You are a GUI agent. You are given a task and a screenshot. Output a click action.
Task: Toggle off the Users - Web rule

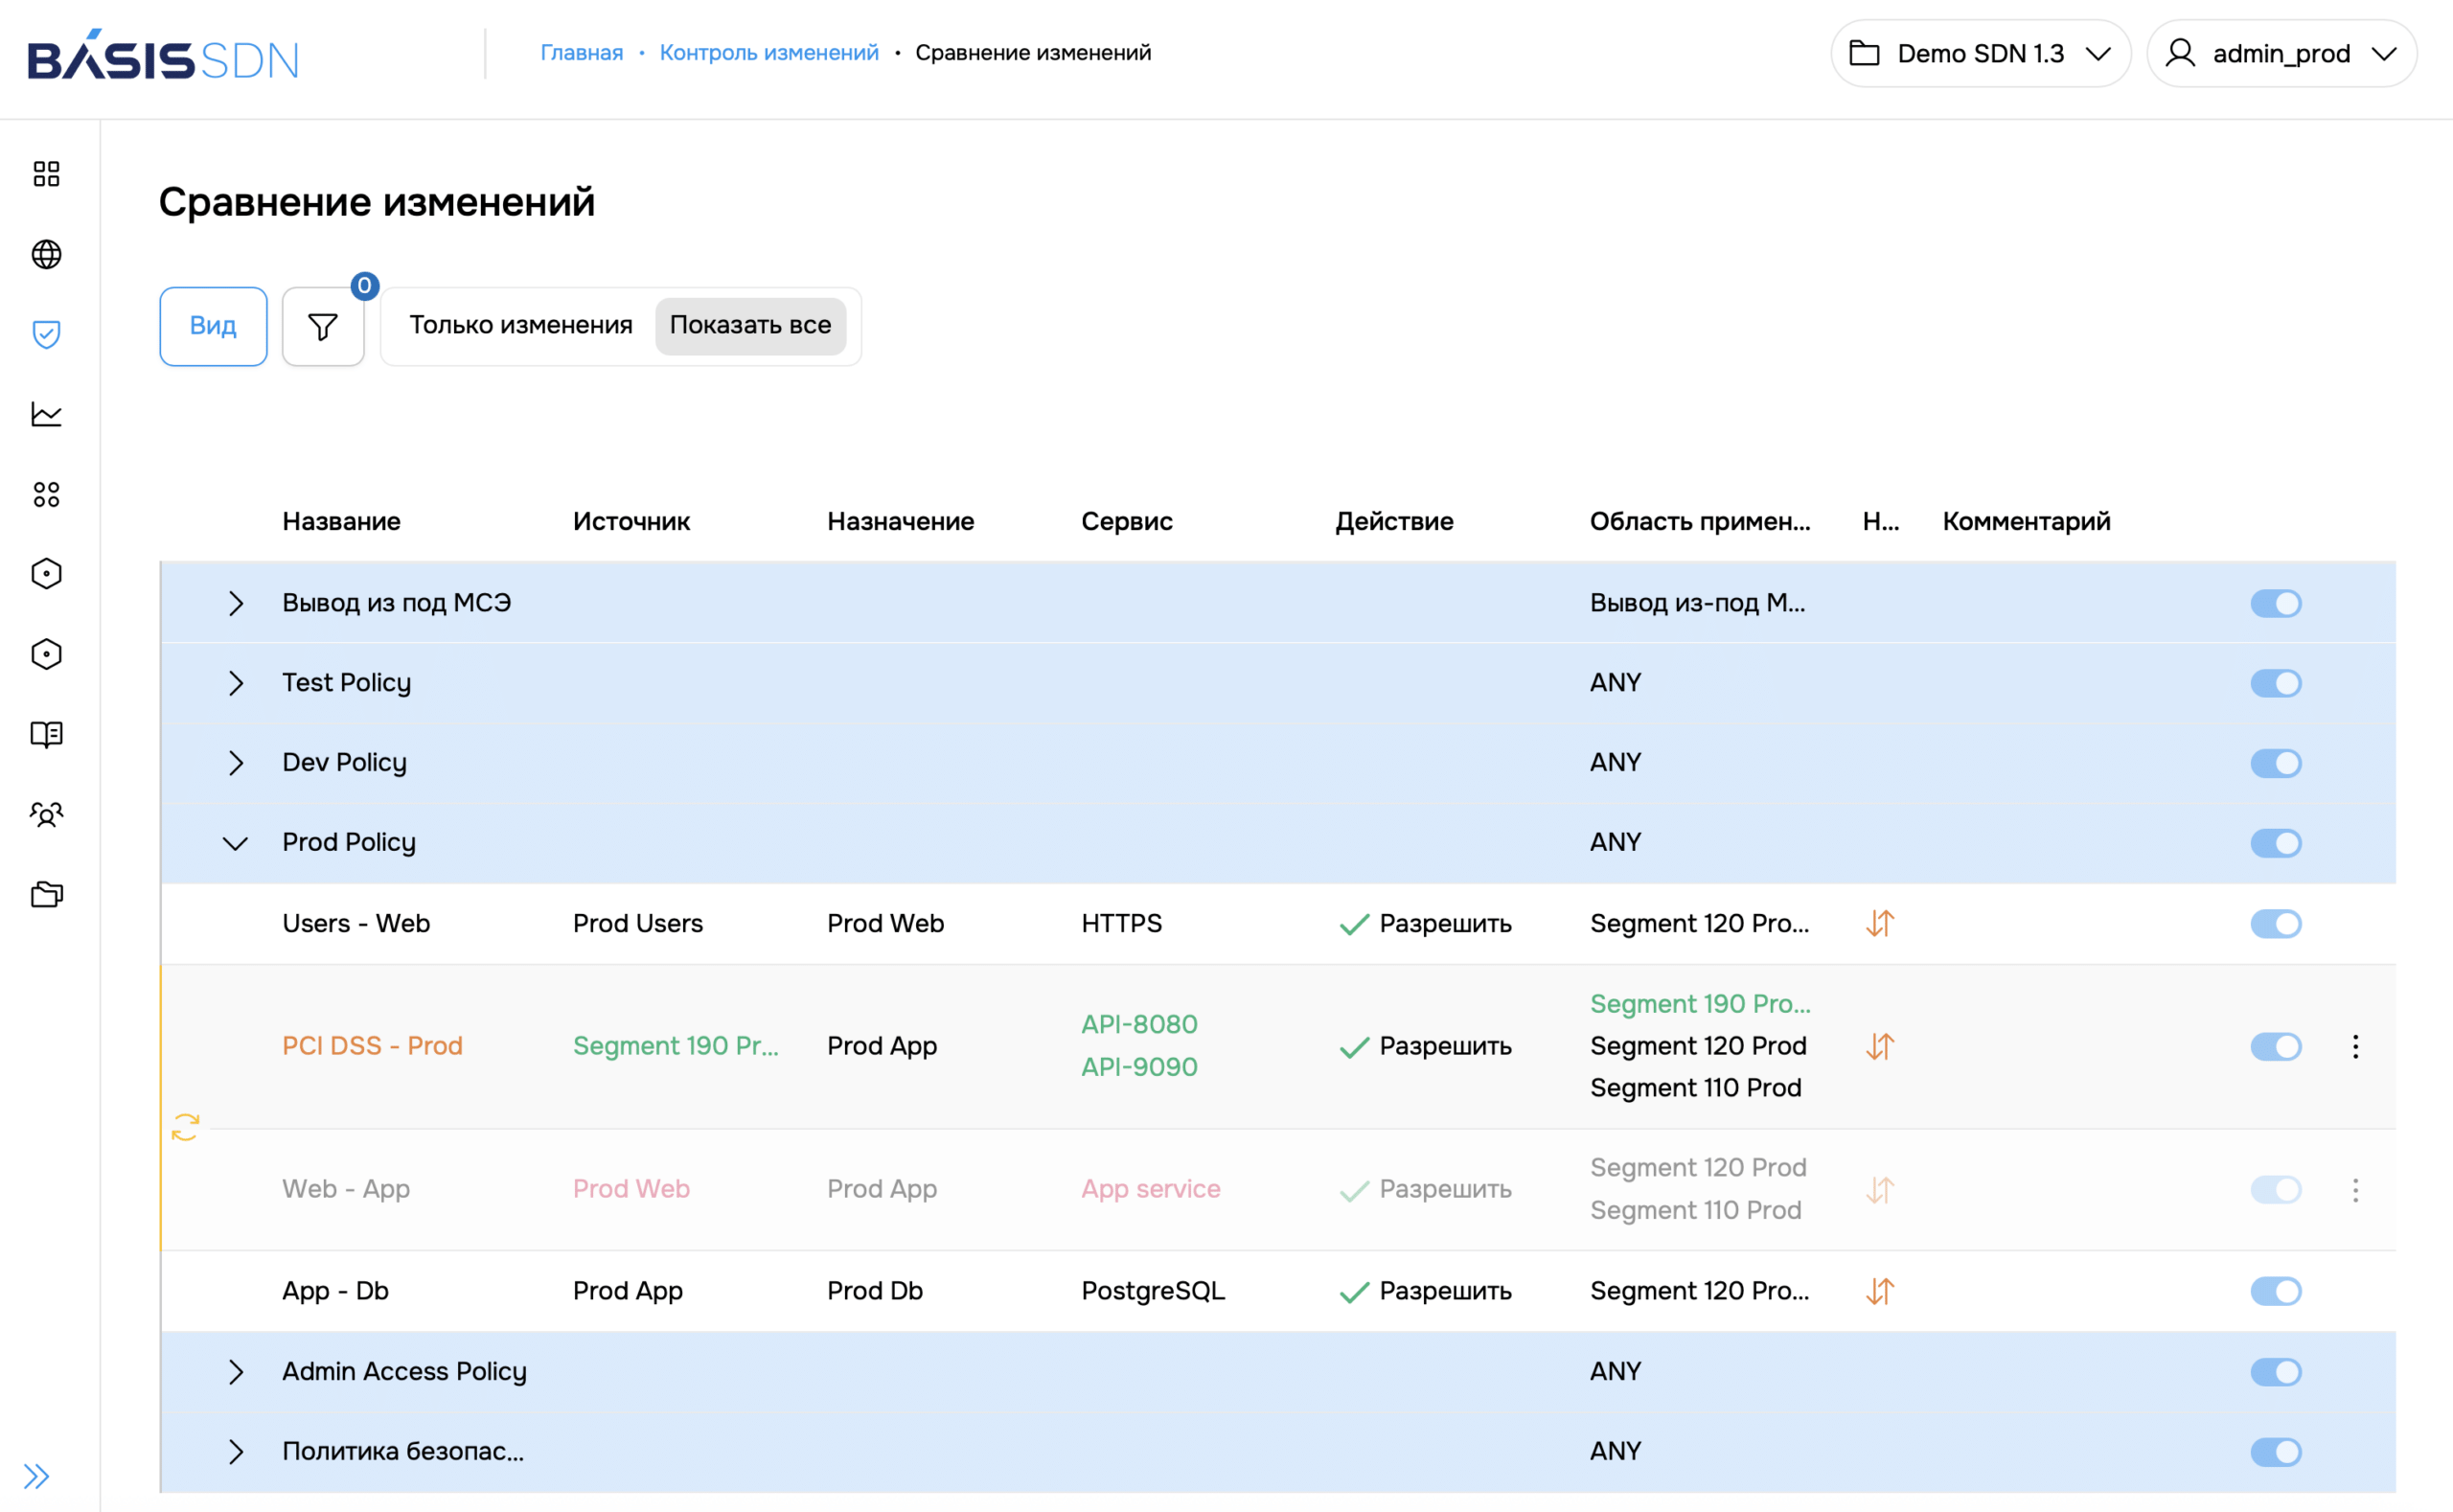[x=2276, y=923]
